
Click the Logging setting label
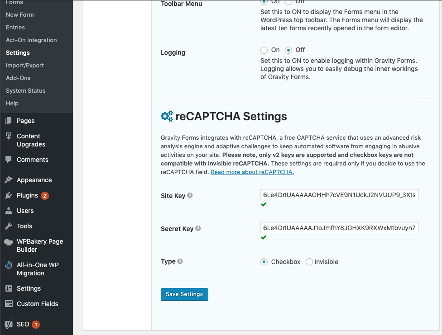click(173, 52)
